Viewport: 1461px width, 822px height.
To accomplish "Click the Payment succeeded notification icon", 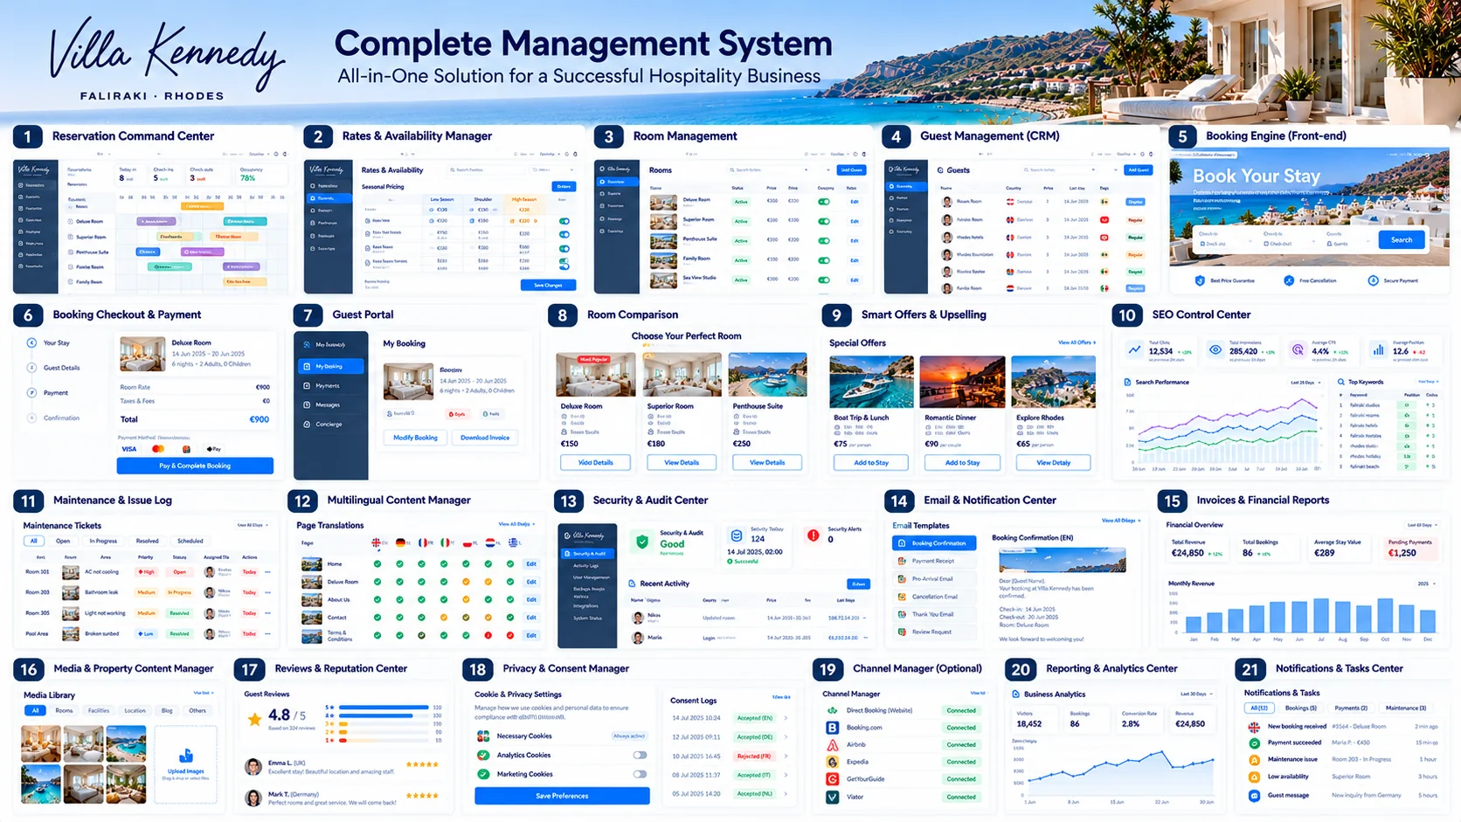I will (1254, 743).
